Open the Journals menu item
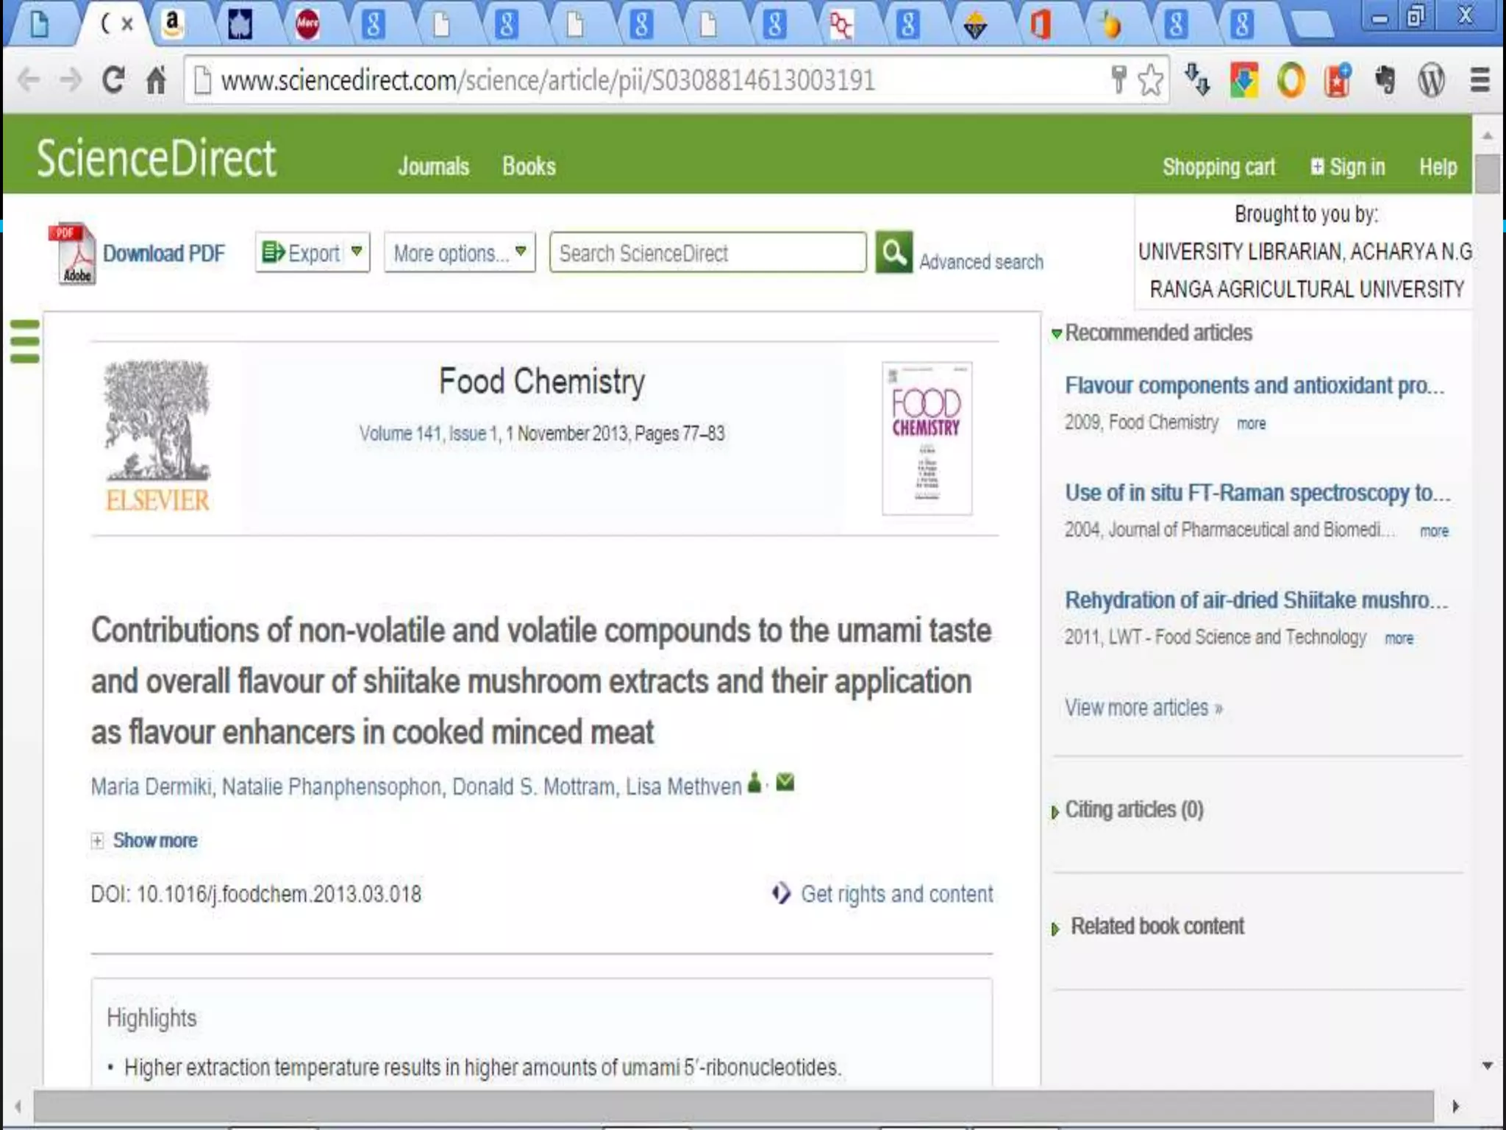 (433, 166)
